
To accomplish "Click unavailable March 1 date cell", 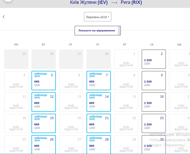I will (x=126, y=59).
